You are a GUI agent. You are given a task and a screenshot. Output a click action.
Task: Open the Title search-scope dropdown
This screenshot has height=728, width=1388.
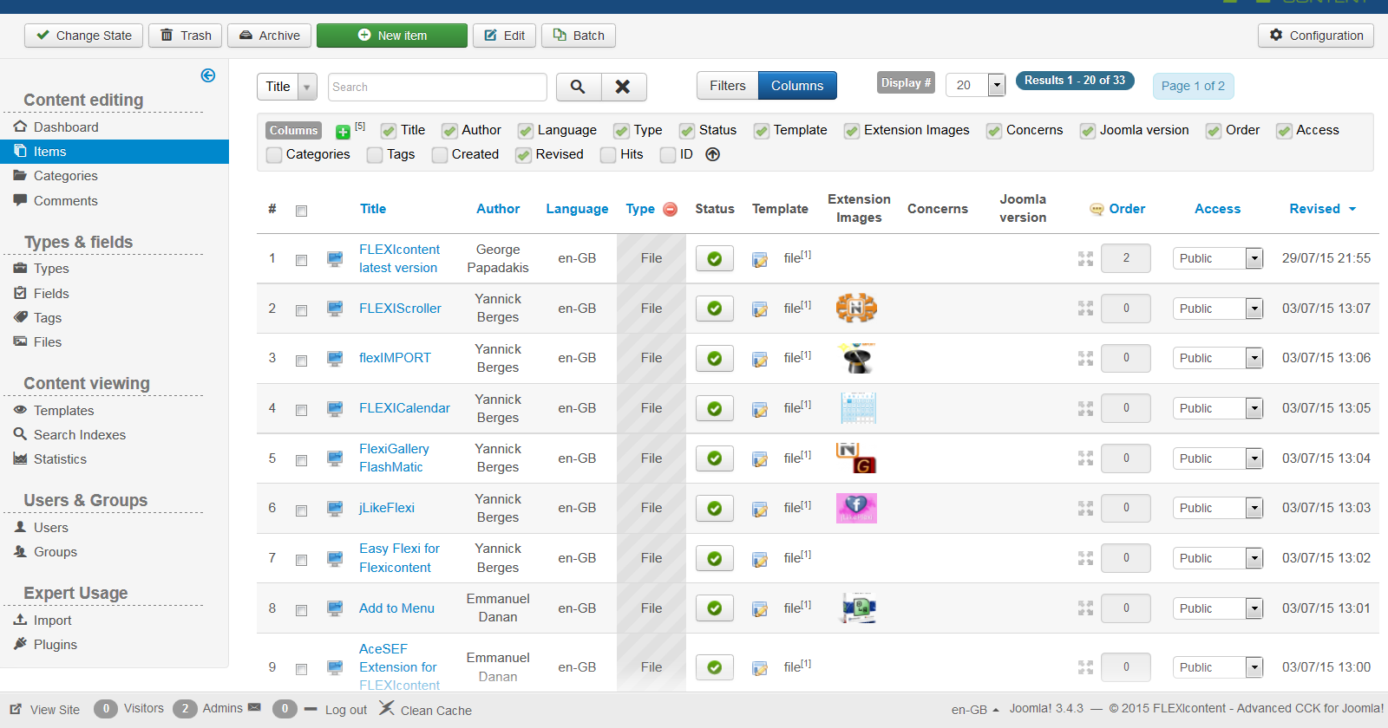click(x=287, y=87)
